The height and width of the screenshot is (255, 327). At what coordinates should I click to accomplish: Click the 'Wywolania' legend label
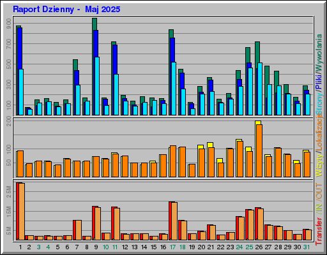tap(319, 53)
